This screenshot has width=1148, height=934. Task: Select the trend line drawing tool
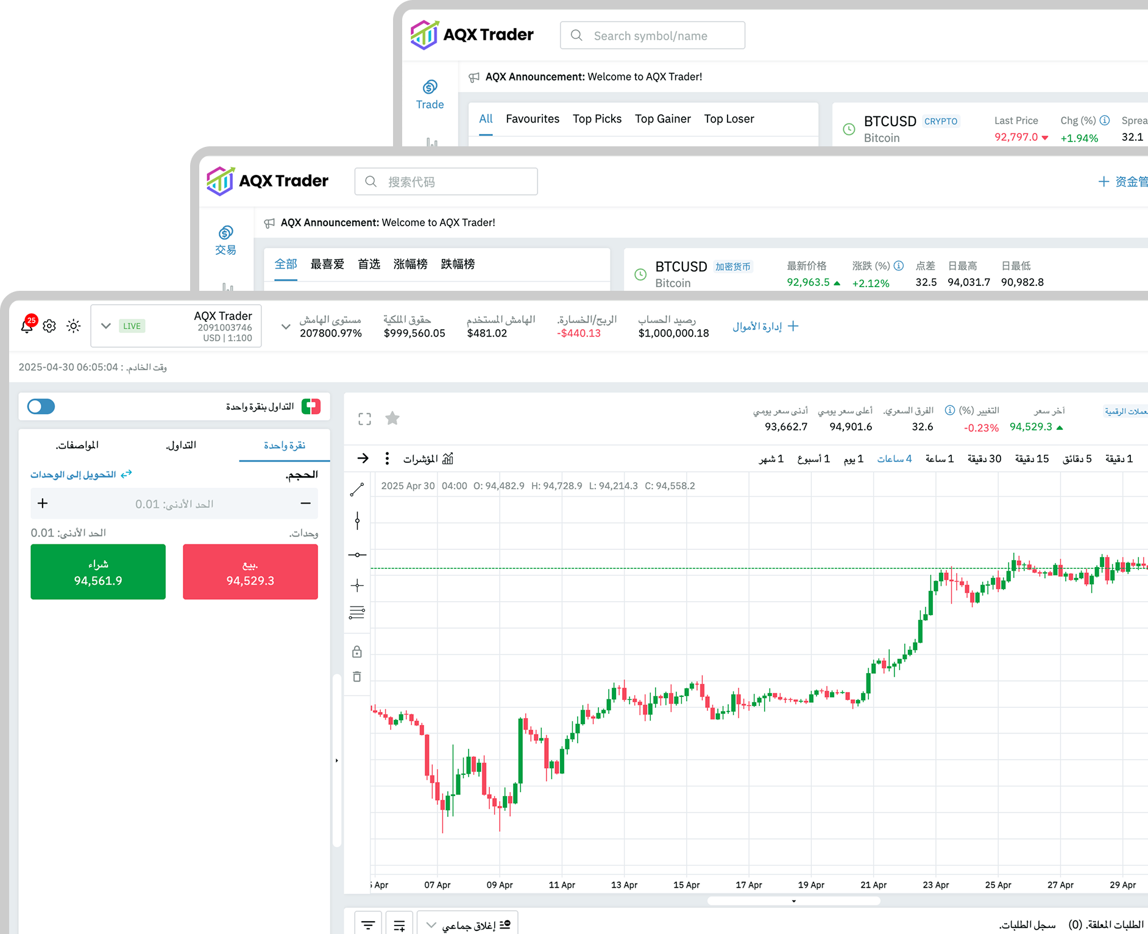[x=357, y=490]
